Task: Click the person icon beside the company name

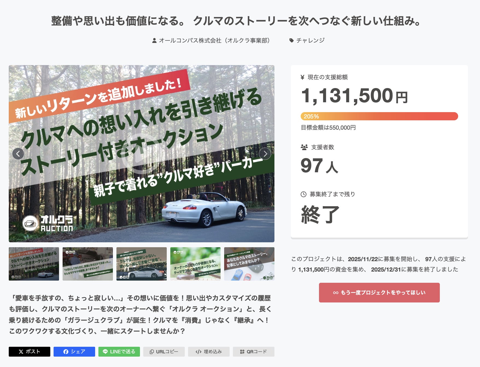Action: pos(154,40)
